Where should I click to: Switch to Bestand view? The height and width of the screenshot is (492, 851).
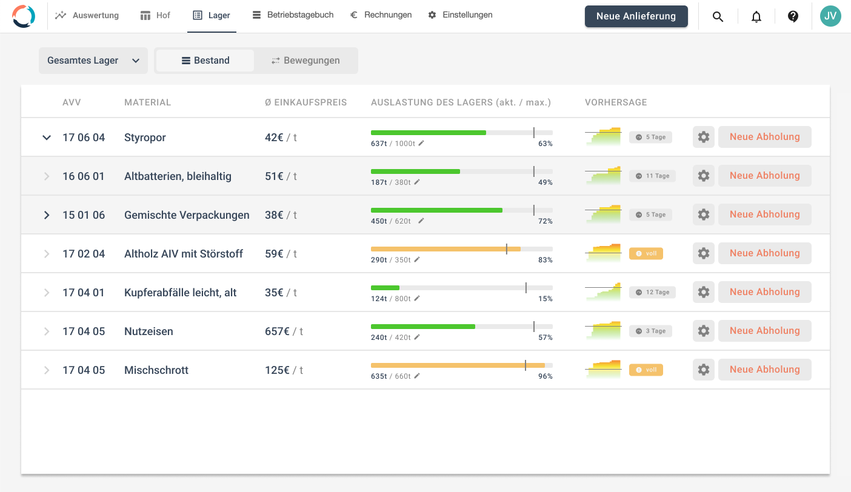coord(205,61)
